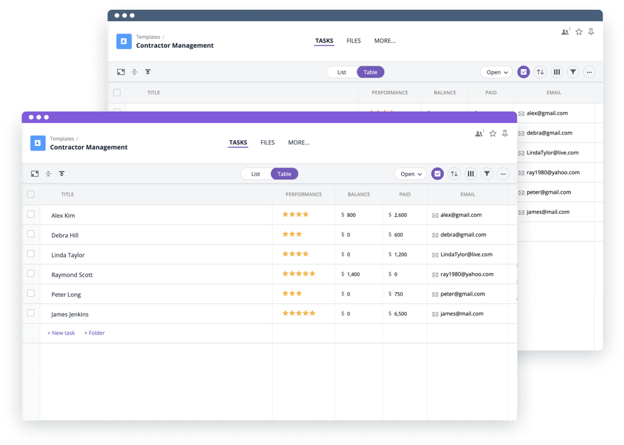Select List view in front window
Screen dimensions: 624x445
coord(255,174)
